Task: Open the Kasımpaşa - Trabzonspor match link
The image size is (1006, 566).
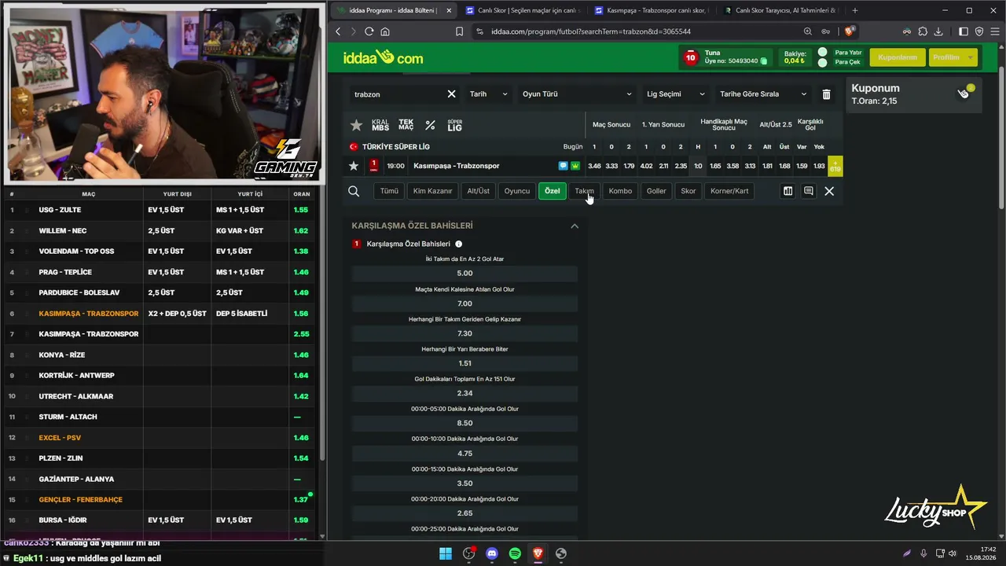Action: pos(457,166)
